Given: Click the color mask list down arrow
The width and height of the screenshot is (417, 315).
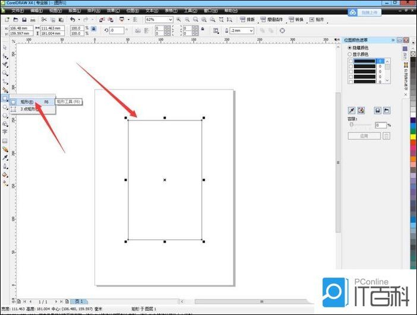Looking at the screenshot, I should pyautogui.click(x=387, y=80).
